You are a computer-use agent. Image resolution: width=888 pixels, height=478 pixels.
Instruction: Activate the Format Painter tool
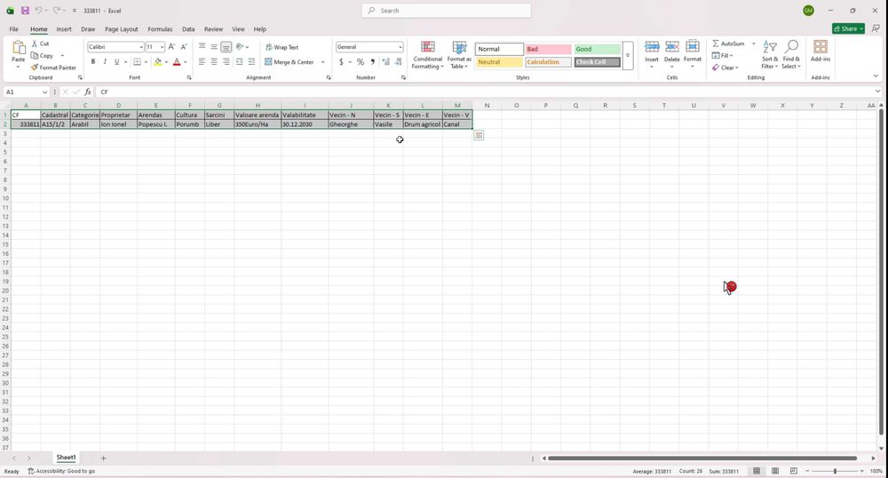click(x=53, y=68)
